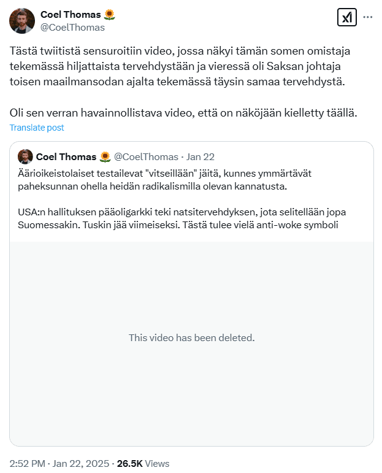Open the @CoelThomas handle in the quoted post
Image resolution: width=382 pixels, height=473 pixels.
coord(146,157)
